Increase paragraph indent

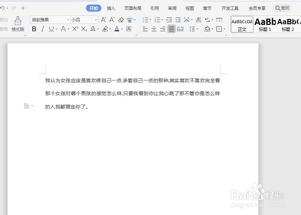(179, 20)
